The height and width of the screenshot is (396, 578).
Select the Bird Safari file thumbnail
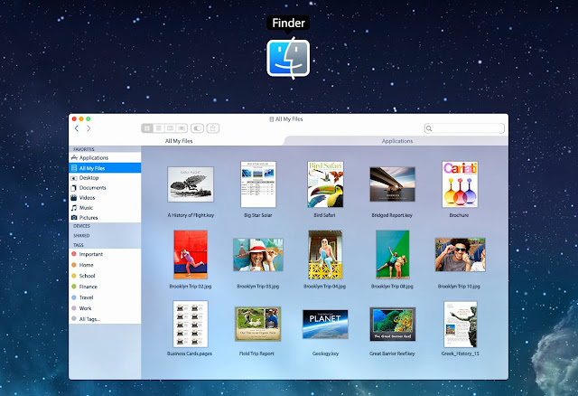point(325,184)
